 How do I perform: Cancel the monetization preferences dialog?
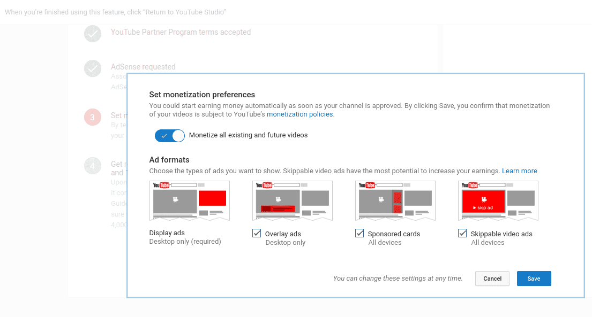point(492,279)
